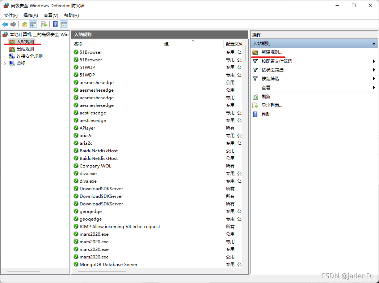Open the 查看(V) menu in menu bar
This screenshot has width=379, height=283.
51,16
